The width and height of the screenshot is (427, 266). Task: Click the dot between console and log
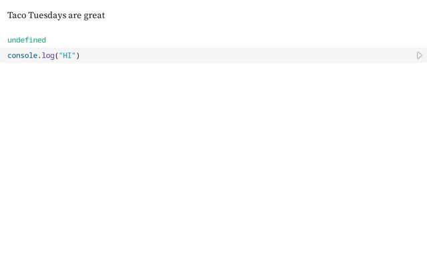coord(40,55)
